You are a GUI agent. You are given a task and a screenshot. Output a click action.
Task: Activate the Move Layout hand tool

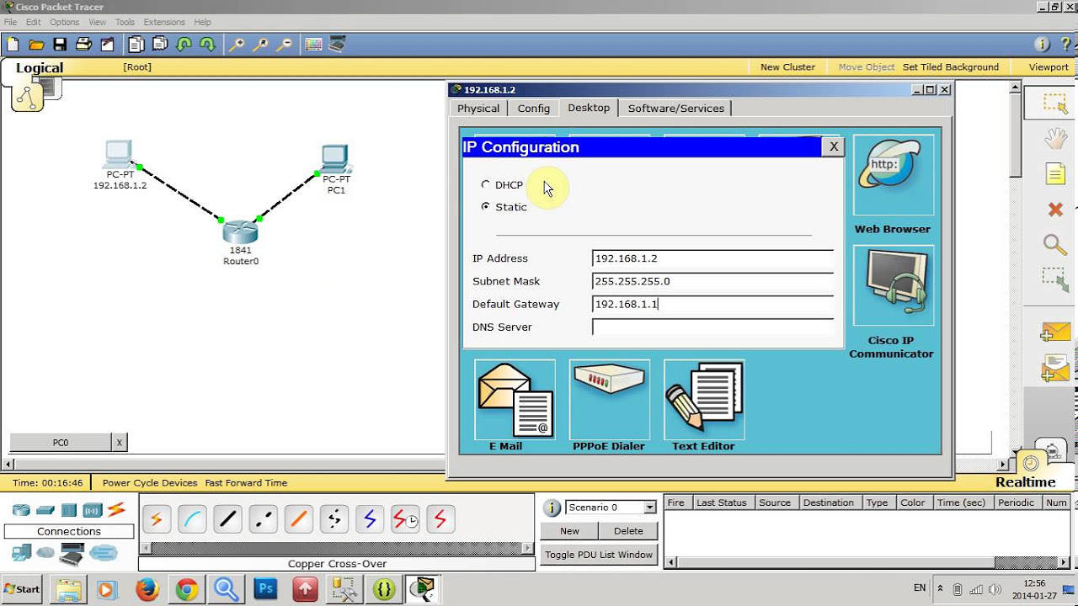click(1055, 139)
